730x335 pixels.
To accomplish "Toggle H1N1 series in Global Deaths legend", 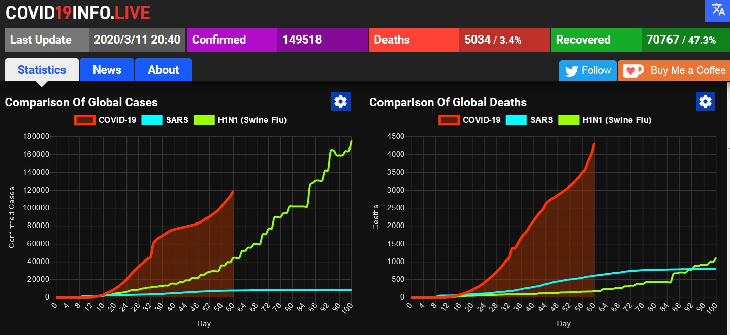I will click(605, 120).
